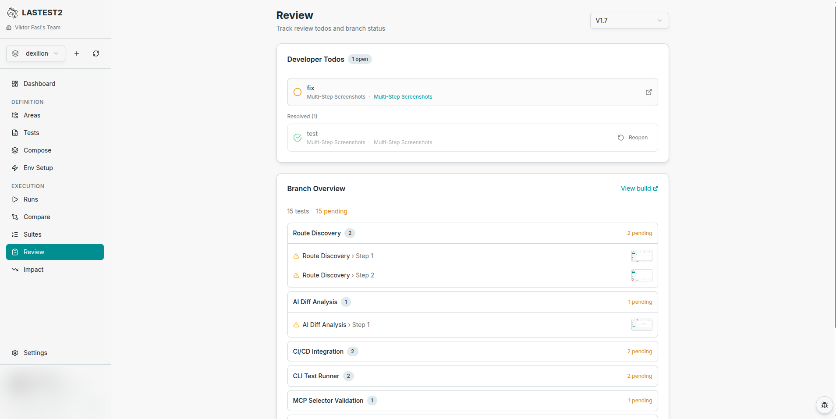Click the Route Discovery › Step 2 row text
Screen dimensions: 836x419
[338, 275]
